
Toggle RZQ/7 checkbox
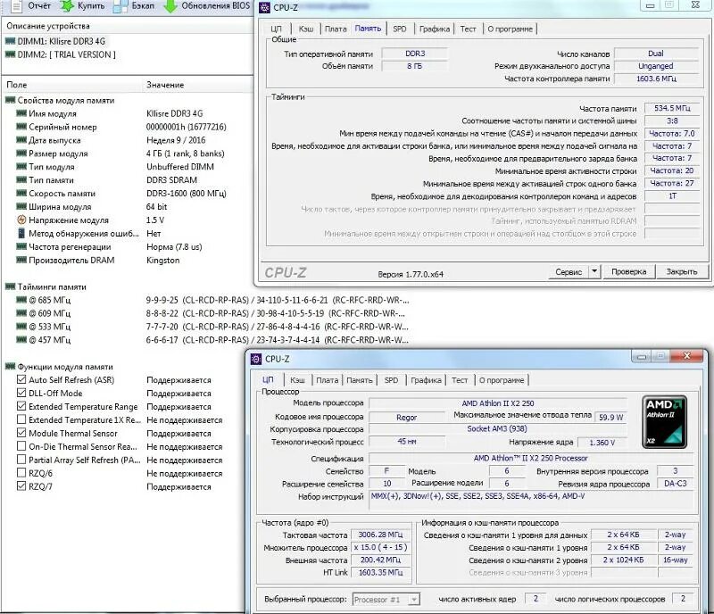click(x=21, y=486)
